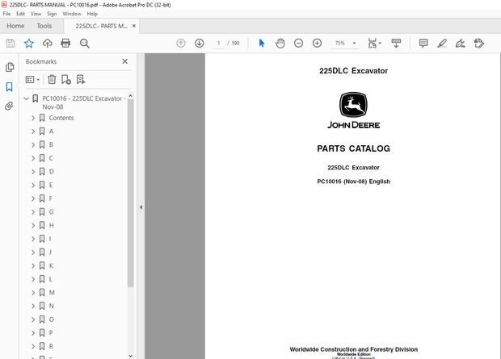The height and width of the screenshot is (359, 501).
Task: Select bookmark H
Action: (x=51, y=225)
